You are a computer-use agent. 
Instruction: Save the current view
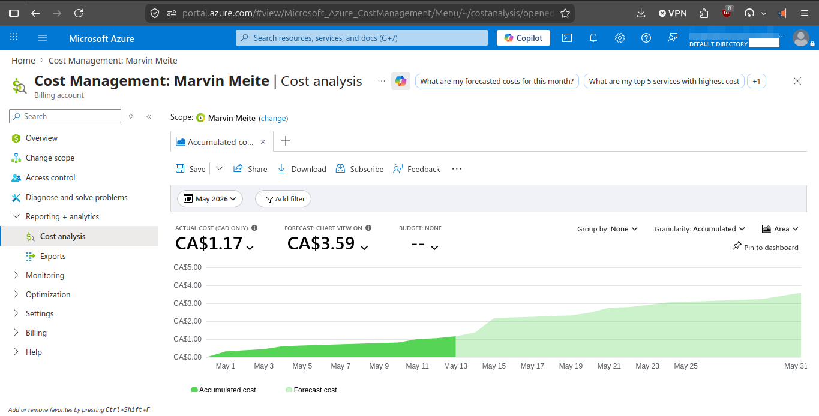pos(190,169)
